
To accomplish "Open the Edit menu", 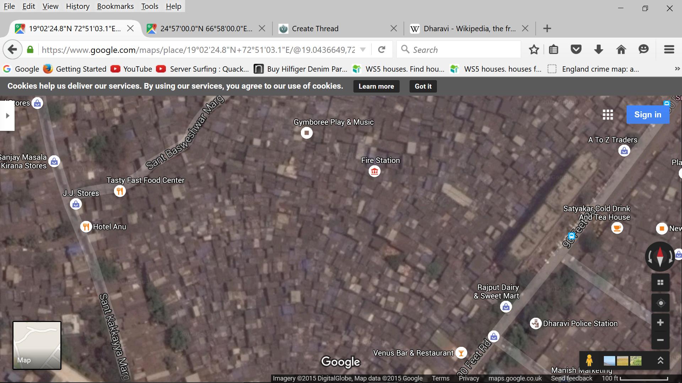I will pos(29,6).
